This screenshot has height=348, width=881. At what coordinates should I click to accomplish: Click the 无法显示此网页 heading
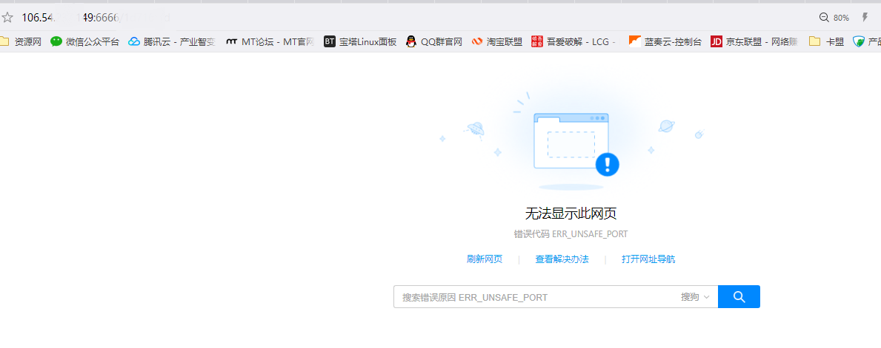[571, 214]
